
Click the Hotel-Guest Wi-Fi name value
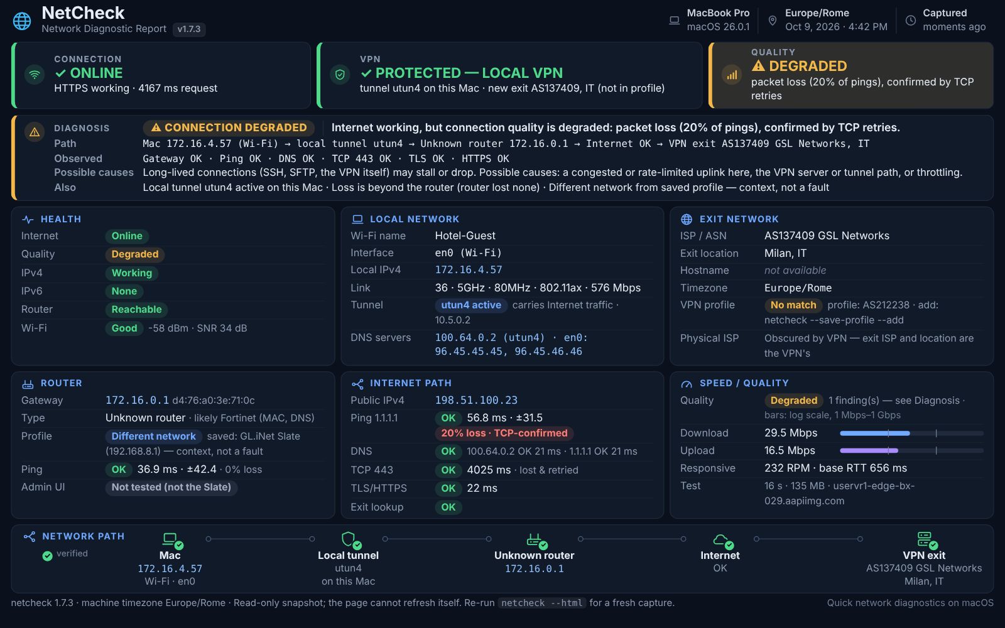[x=465, y=236]
